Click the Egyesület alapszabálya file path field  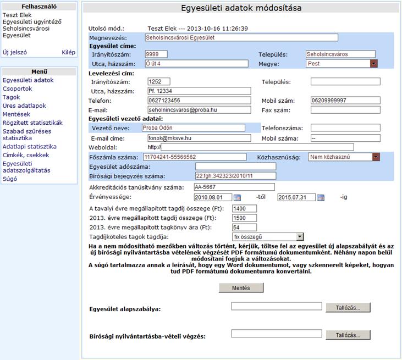[277, 306]
